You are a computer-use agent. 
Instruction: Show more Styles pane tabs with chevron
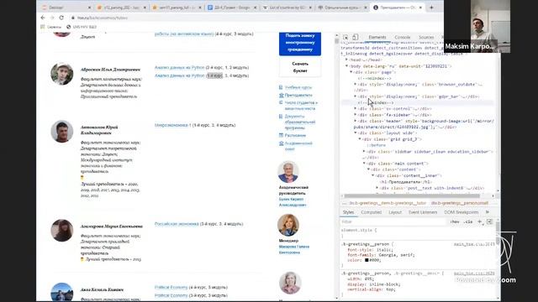point(488,212)
